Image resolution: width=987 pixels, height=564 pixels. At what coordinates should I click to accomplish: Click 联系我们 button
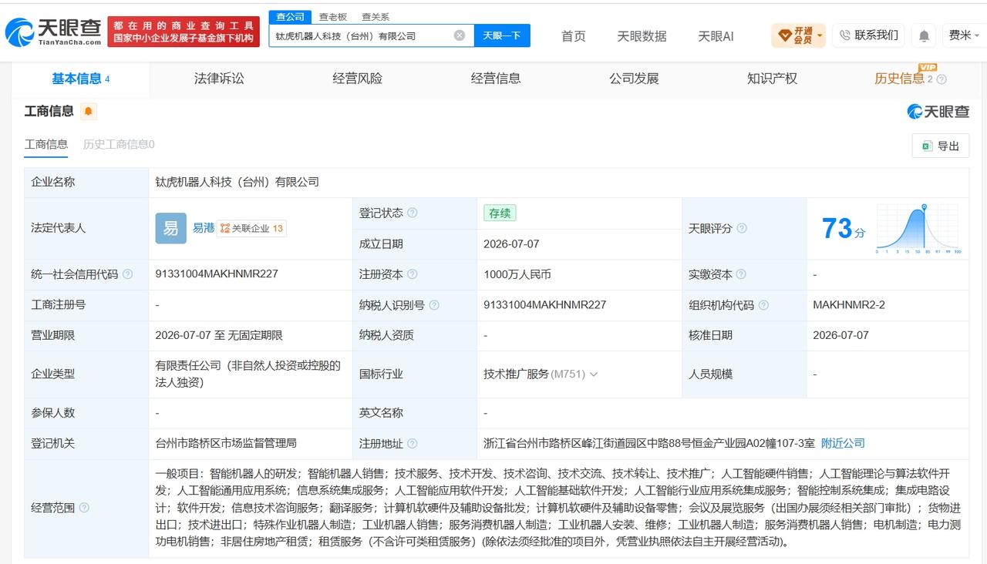[x=868, y=35]
